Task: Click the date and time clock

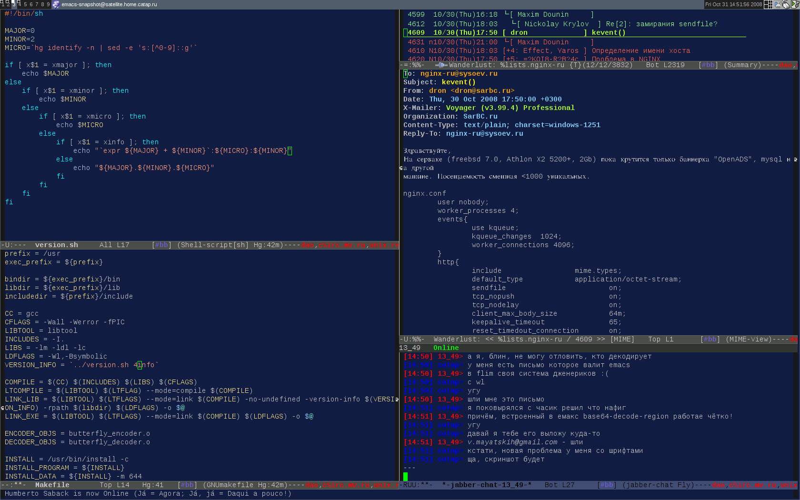Action: point(733,4)
